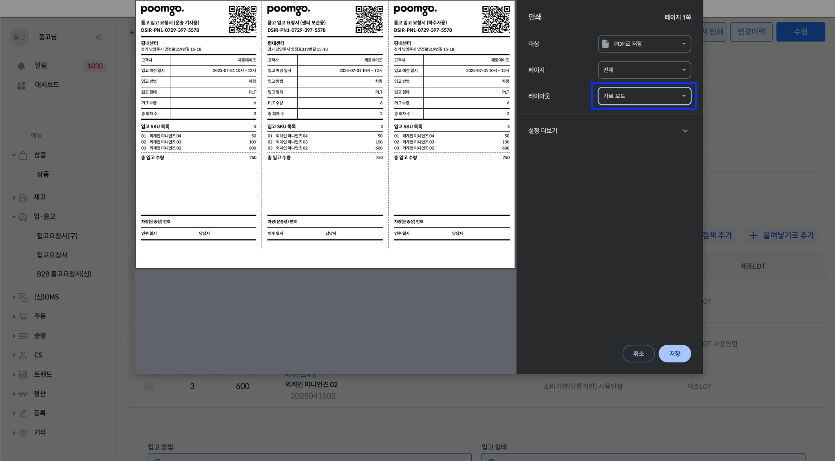Click the 정산 won currency icon
835x461 pixels.
(23, 394)
